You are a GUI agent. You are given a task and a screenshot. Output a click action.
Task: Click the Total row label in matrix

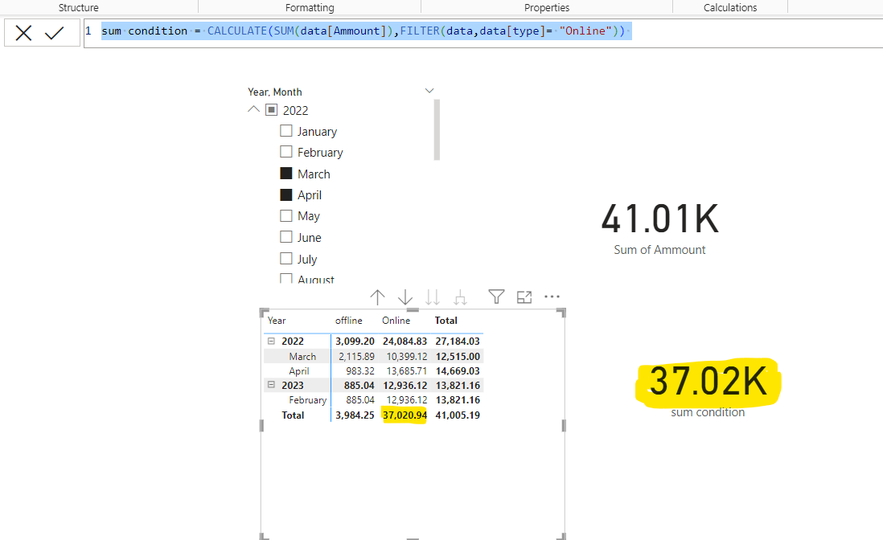tap(293, 415)
